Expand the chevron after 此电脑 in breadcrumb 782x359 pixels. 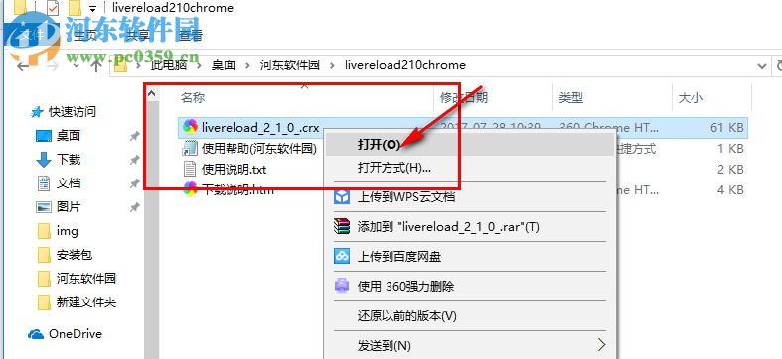199,65
